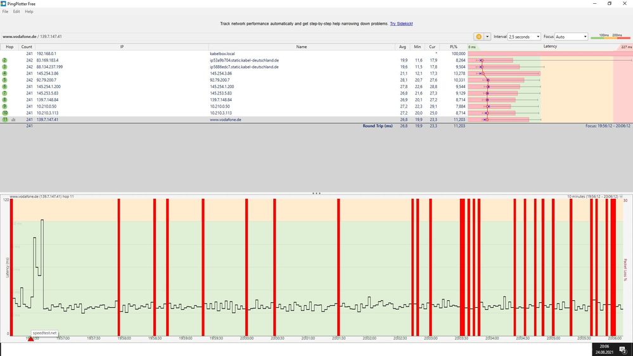Open the Focus Auto dropdown
Screen dimensions: 633x356
pos(571,37)
